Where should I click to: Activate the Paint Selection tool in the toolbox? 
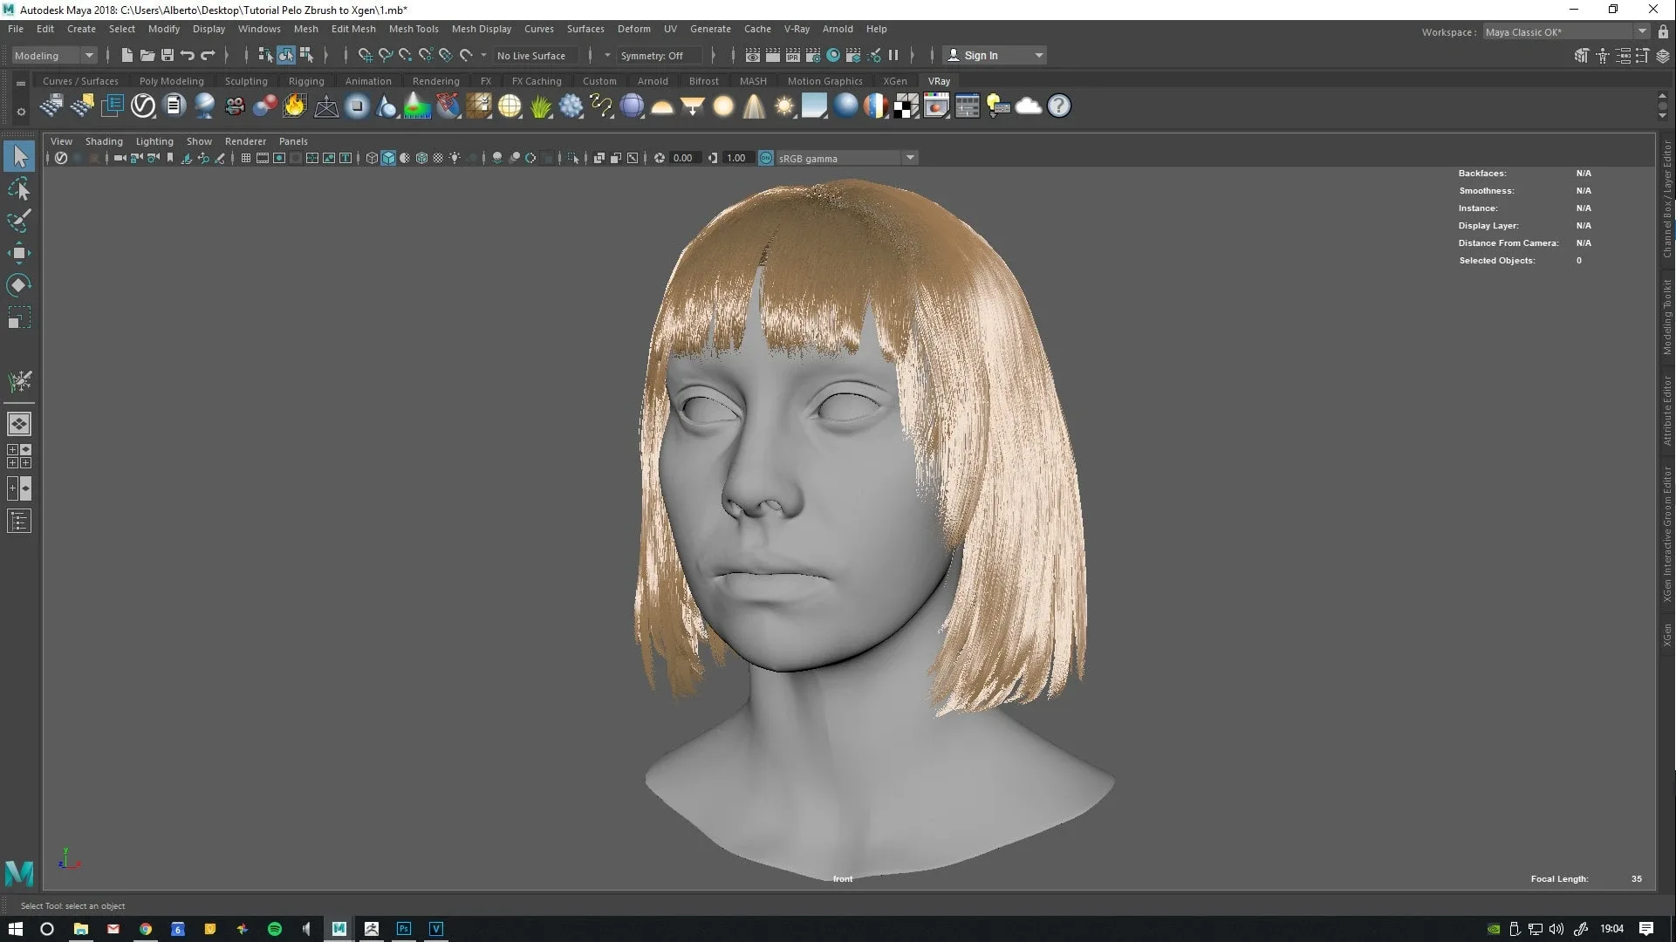pyautogui.click(x=19, y=221)
